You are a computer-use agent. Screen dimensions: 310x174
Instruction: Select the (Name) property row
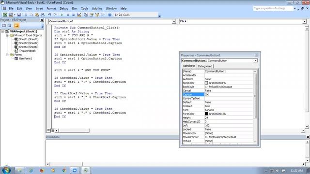(x=217, y=71)
